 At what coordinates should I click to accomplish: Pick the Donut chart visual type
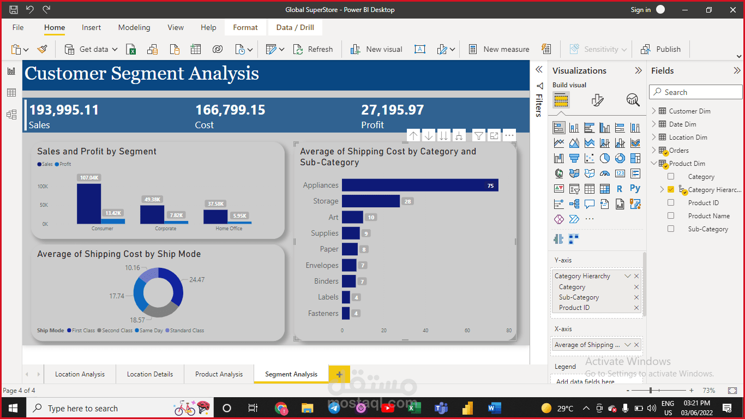click(x=620, y=158)
